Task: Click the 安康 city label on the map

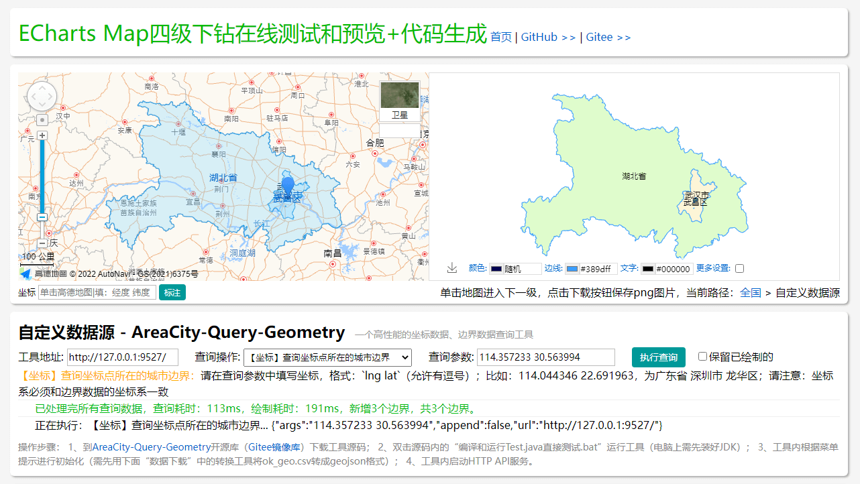Action: (125, 130)
